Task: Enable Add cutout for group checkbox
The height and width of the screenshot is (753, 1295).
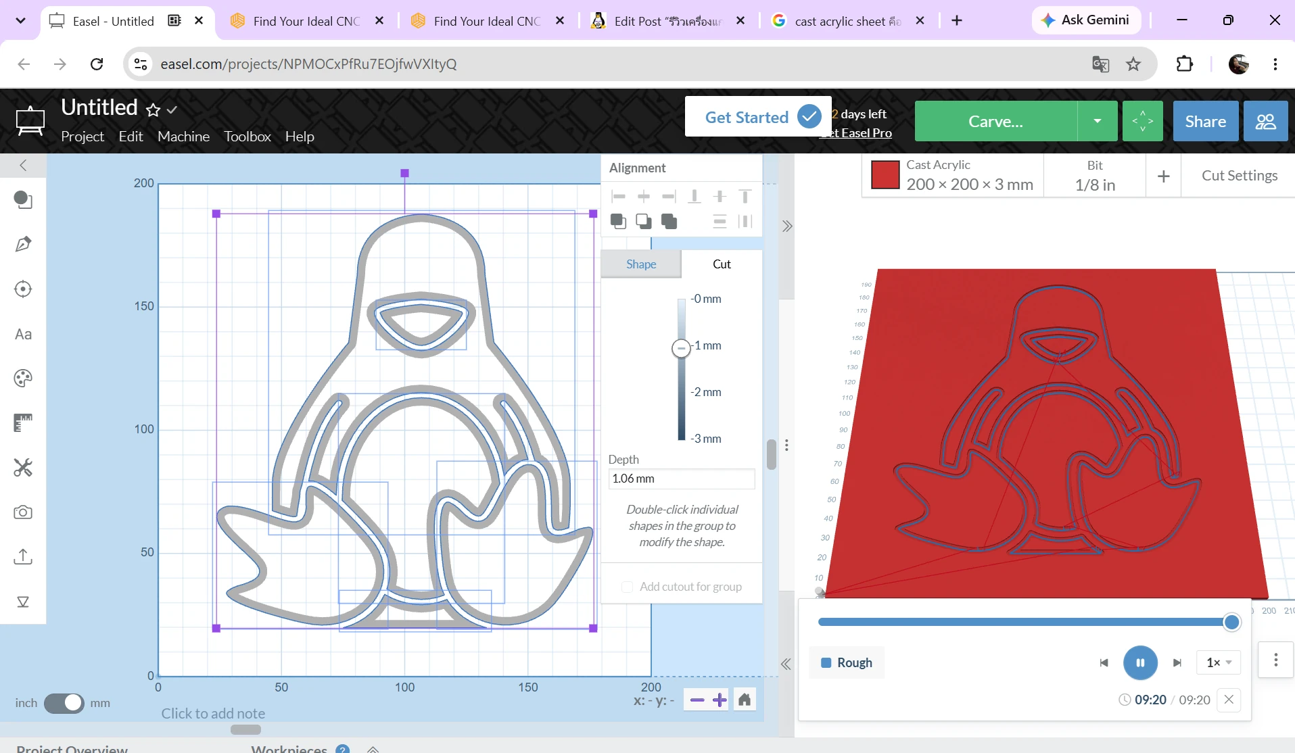Action: coord(627,587)
